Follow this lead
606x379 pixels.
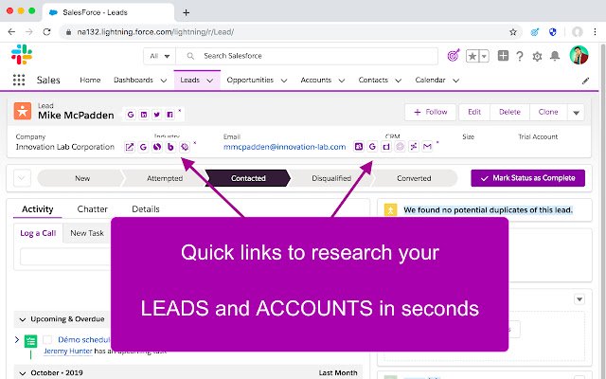(430, 112)
